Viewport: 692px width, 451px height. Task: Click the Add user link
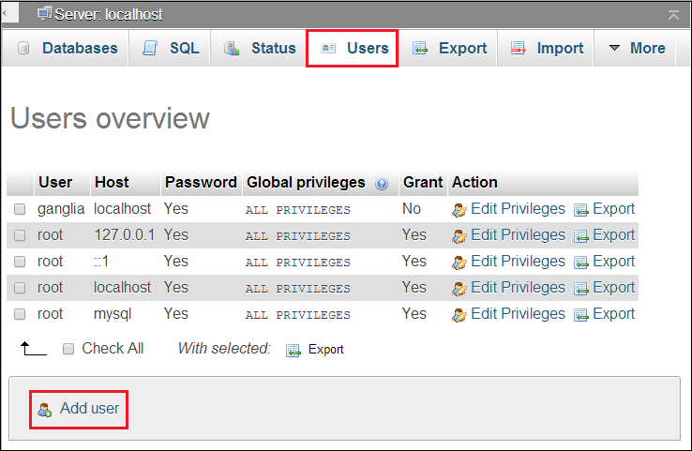[89, 409]
